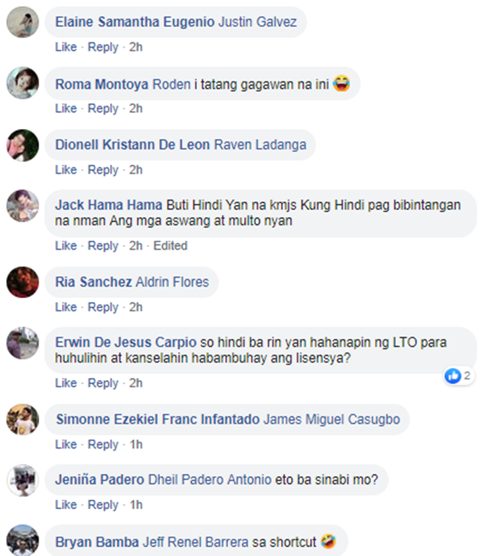Open Ria Sanchez's profile avatar
This screenshot has width=504, height=556.
pos(23,282)
